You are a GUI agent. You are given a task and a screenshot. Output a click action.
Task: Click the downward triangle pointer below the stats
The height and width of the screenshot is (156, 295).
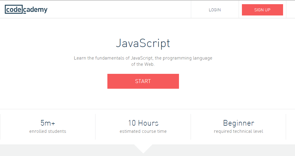click(143, 149)
